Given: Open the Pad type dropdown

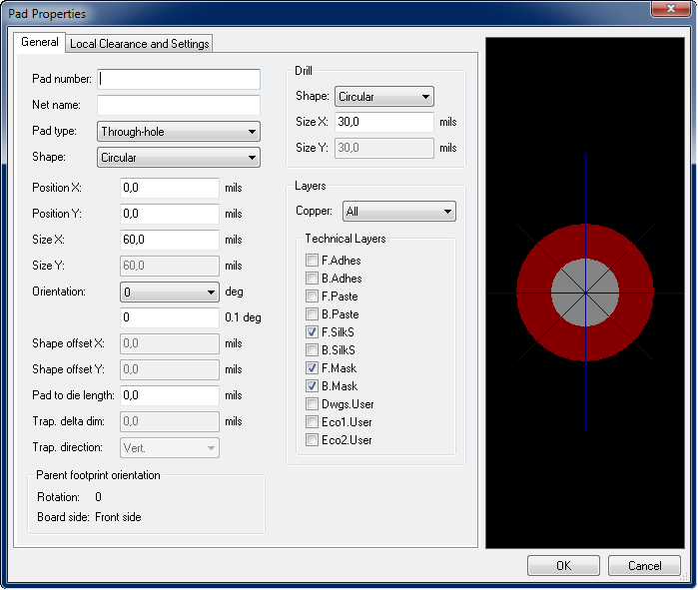Looking at the screenshot, I should [179, 131].
